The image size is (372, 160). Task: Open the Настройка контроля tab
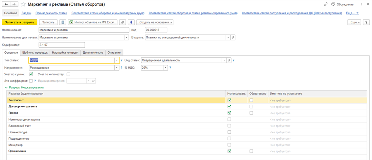(x=65, y=53)
